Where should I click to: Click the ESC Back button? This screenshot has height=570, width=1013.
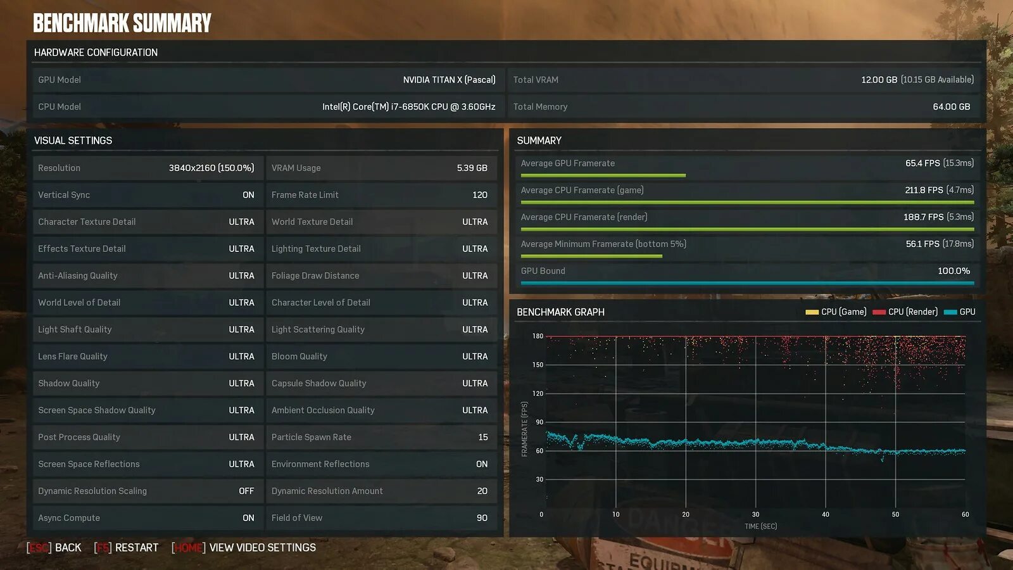[54, 548]
